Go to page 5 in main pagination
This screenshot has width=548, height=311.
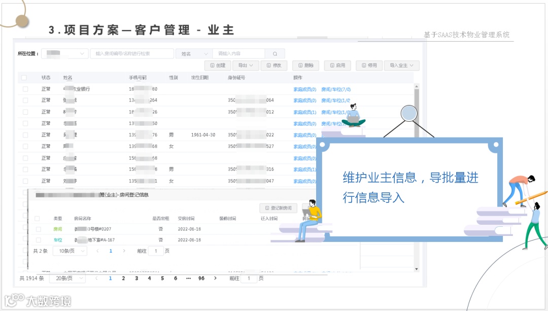point(162,279)
